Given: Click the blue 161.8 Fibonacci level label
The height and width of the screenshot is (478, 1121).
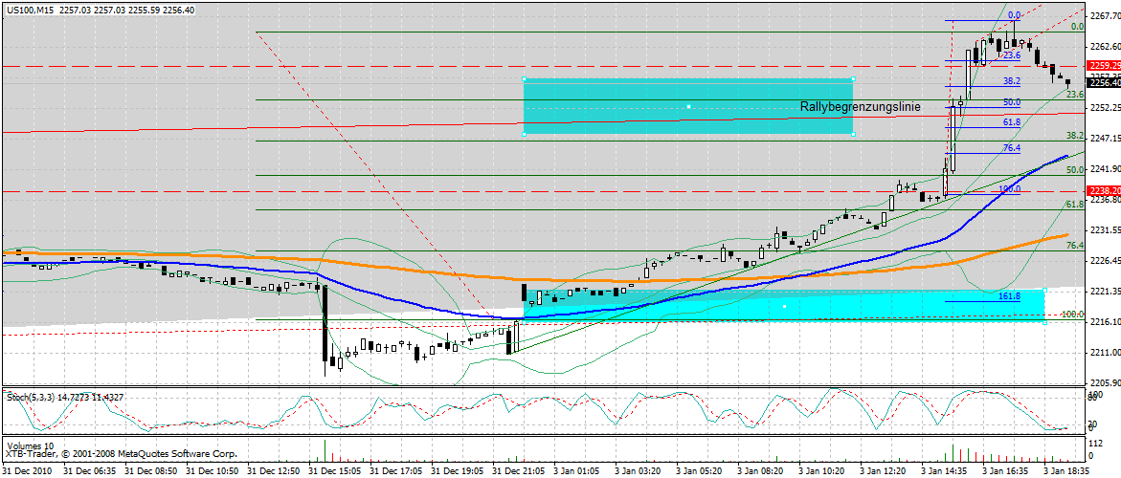Looking at the screenshot, I should point(1010,296).
